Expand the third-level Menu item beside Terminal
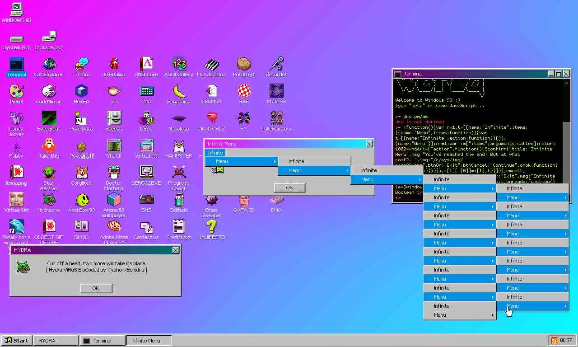578x347 pixels. (x=387, y=179)
